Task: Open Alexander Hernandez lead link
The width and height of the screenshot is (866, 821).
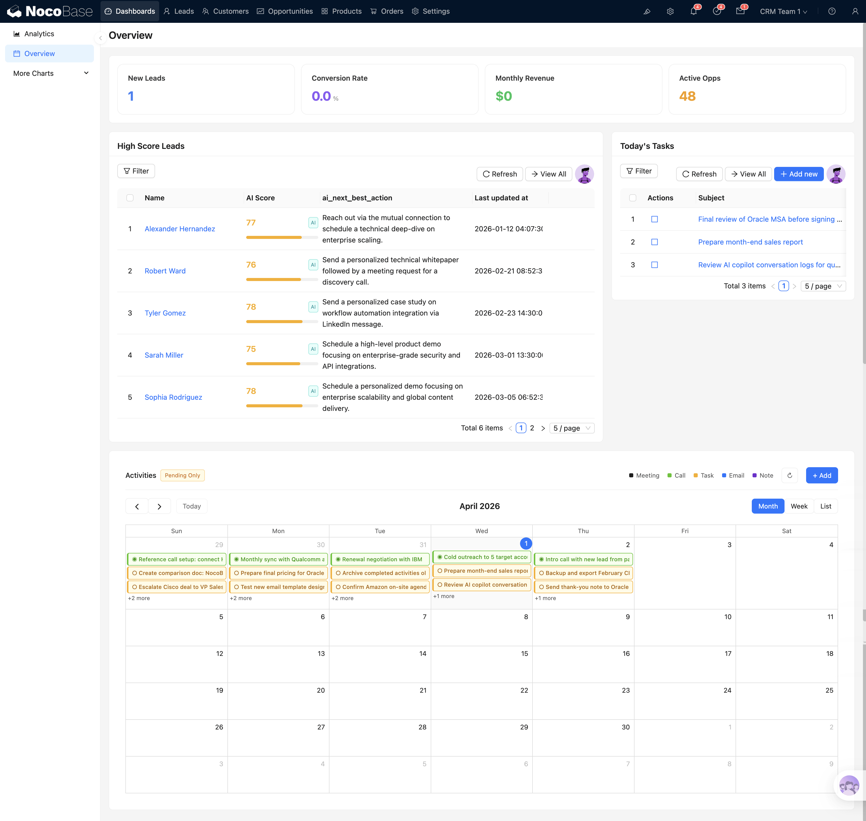Action: (180, 229)
